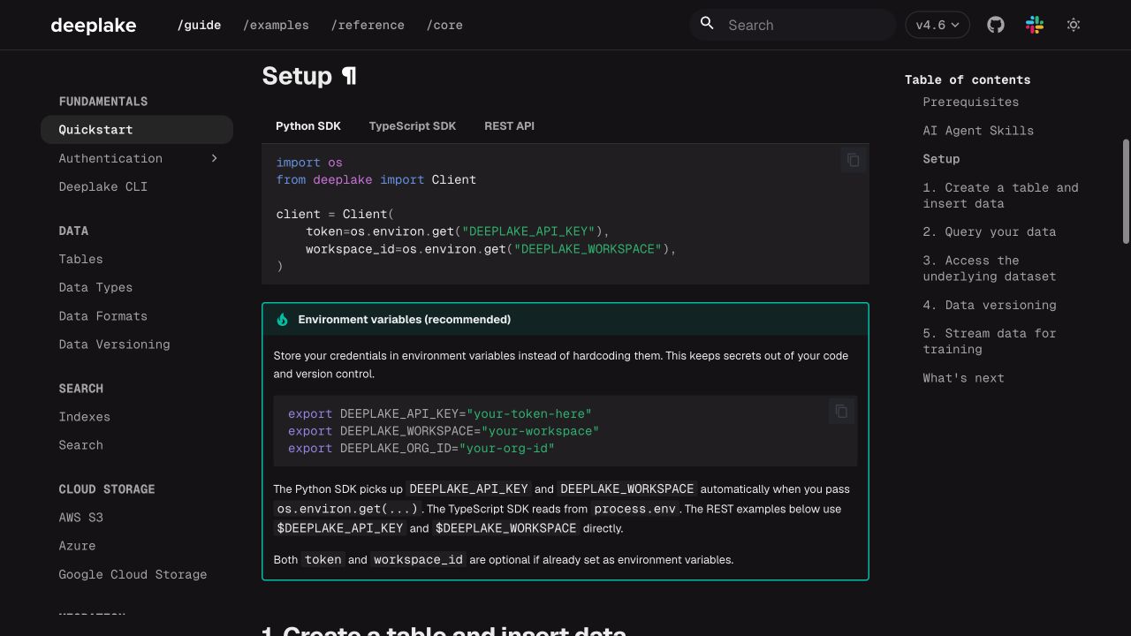1131x636 pixels.
Task: Jump to AI Agent Skills in contents
Action: point(978,130)
